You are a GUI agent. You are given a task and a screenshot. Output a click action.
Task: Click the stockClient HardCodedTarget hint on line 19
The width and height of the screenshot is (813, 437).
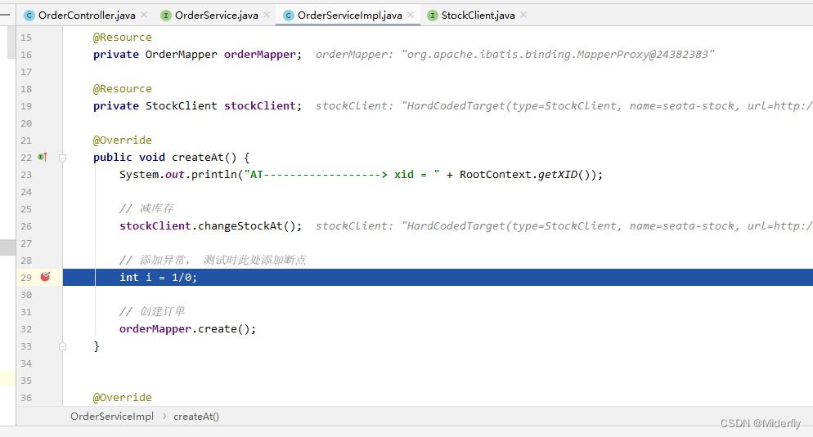point(564,105)
